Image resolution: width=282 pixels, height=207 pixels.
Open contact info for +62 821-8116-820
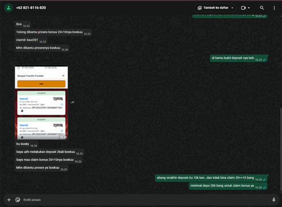[x=31, y=8]
